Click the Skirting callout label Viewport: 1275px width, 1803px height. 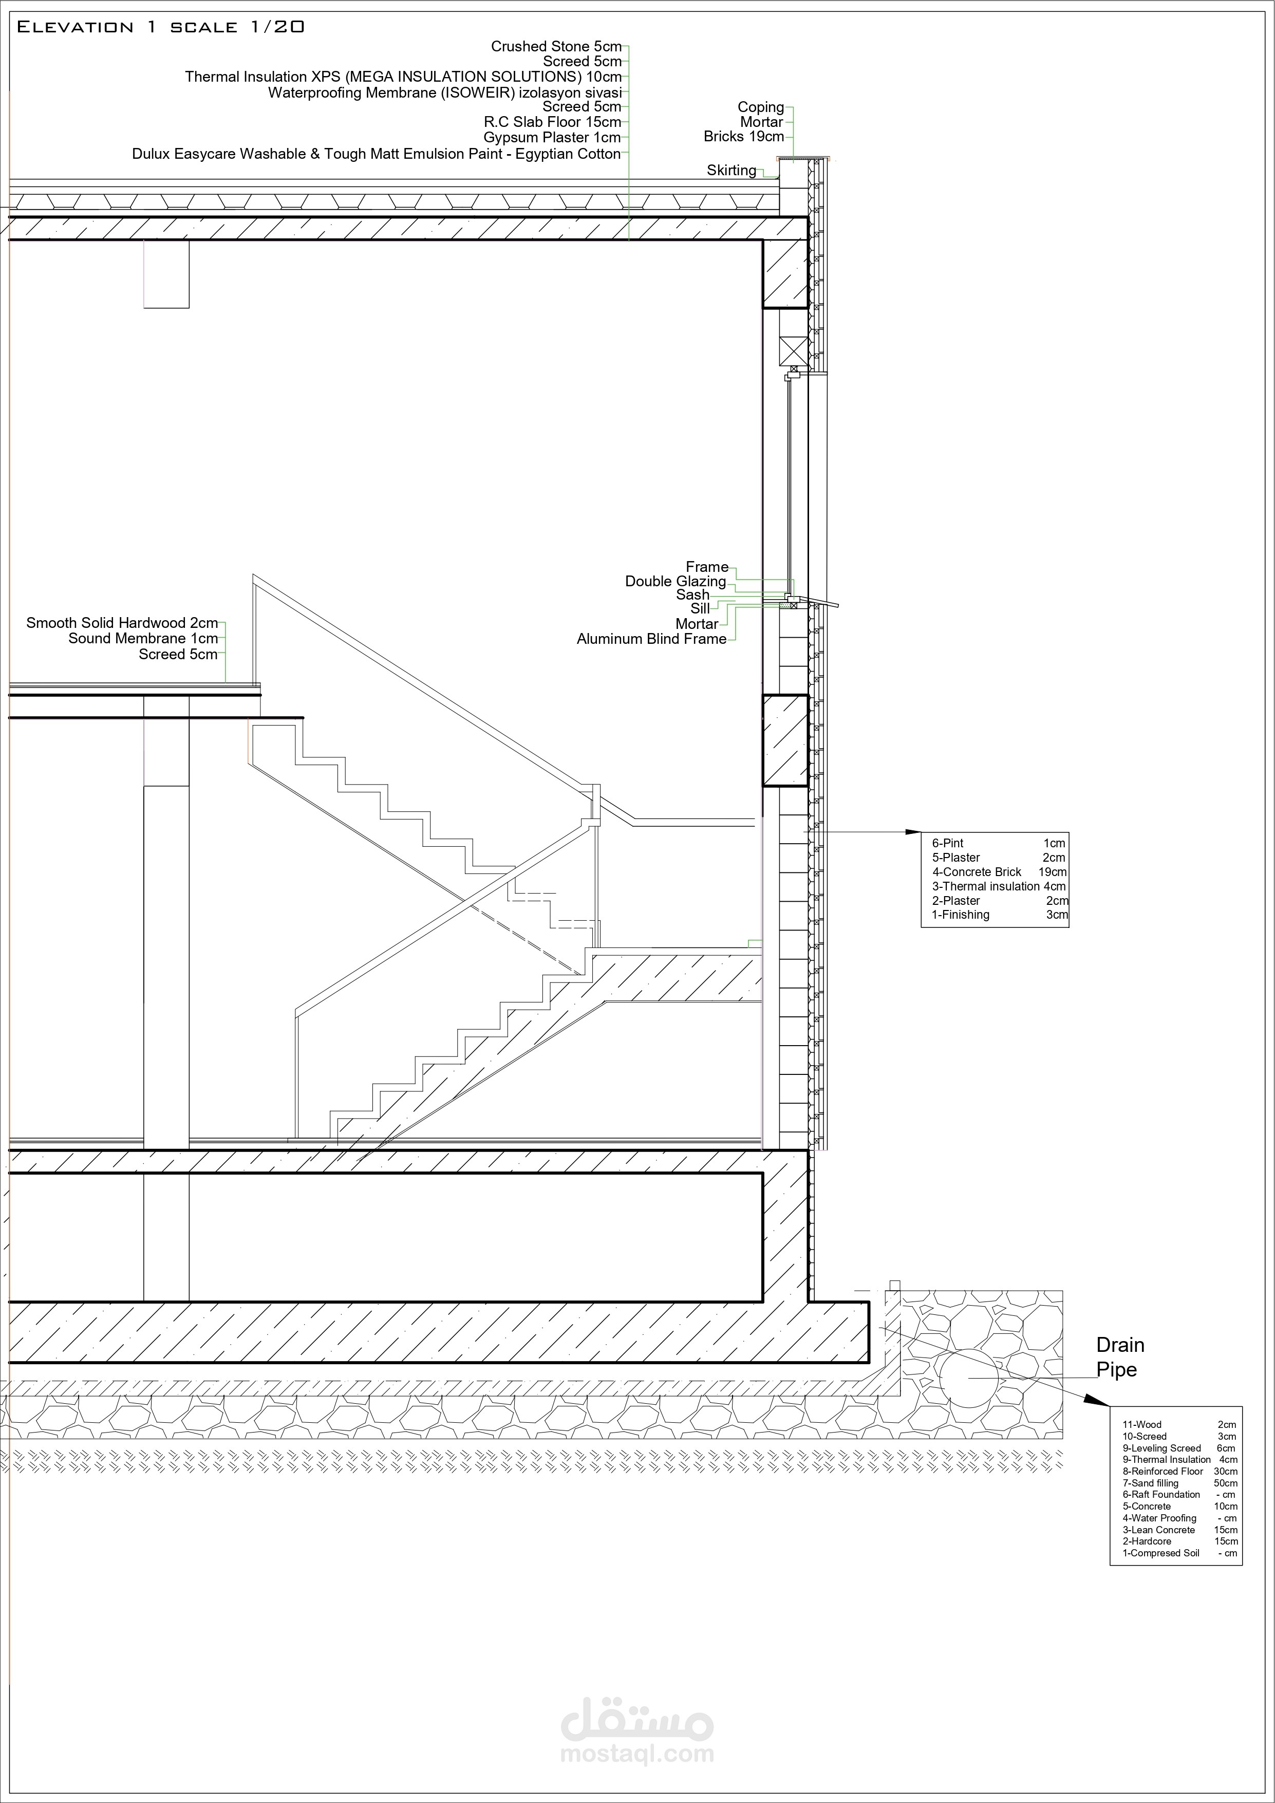[731, 171]
